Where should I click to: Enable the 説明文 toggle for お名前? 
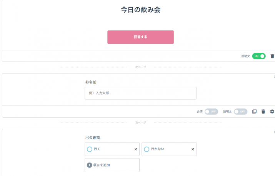click(x=240, y=111)
